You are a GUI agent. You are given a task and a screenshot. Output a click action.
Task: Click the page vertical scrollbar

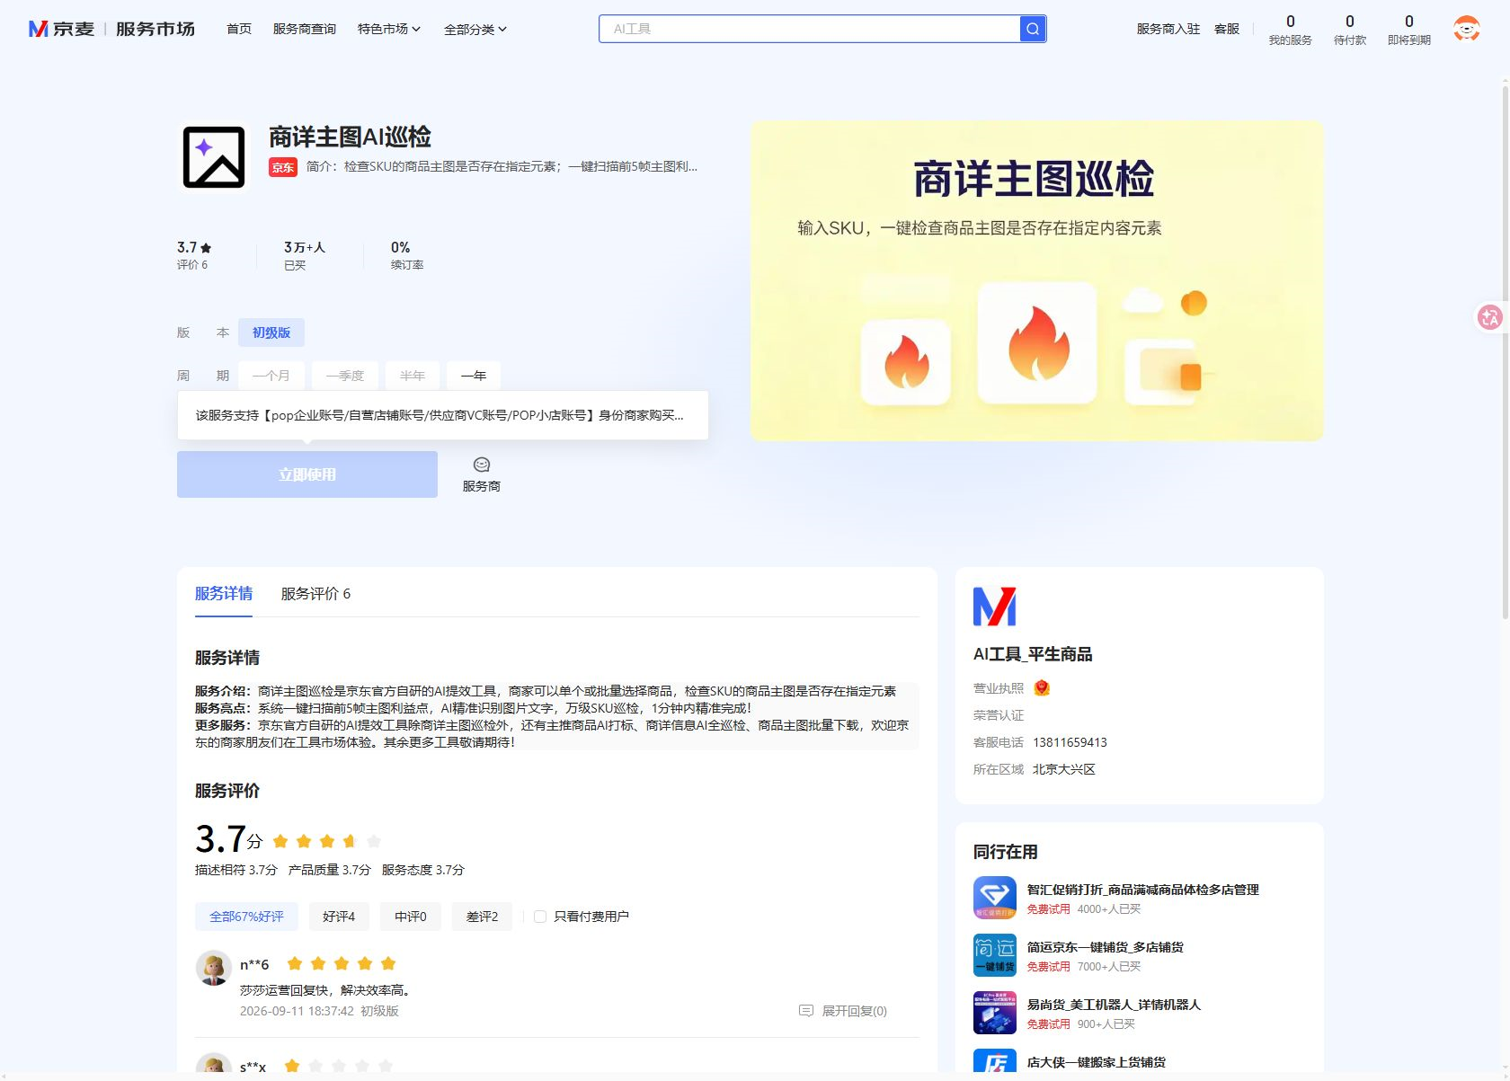click(x=1505, y=350)
